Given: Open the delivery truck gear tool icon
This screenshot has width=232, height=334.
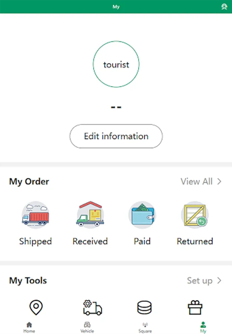Looking at the screenshot, I should click(x=92, y=308).
